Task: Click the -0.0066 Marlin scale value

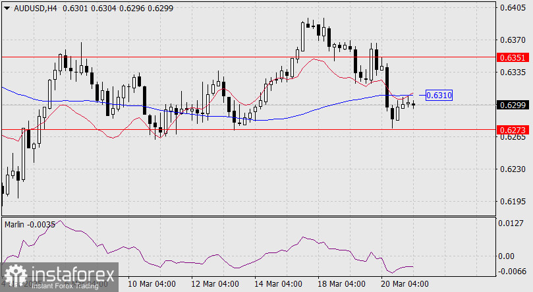Action: (512, 272)
